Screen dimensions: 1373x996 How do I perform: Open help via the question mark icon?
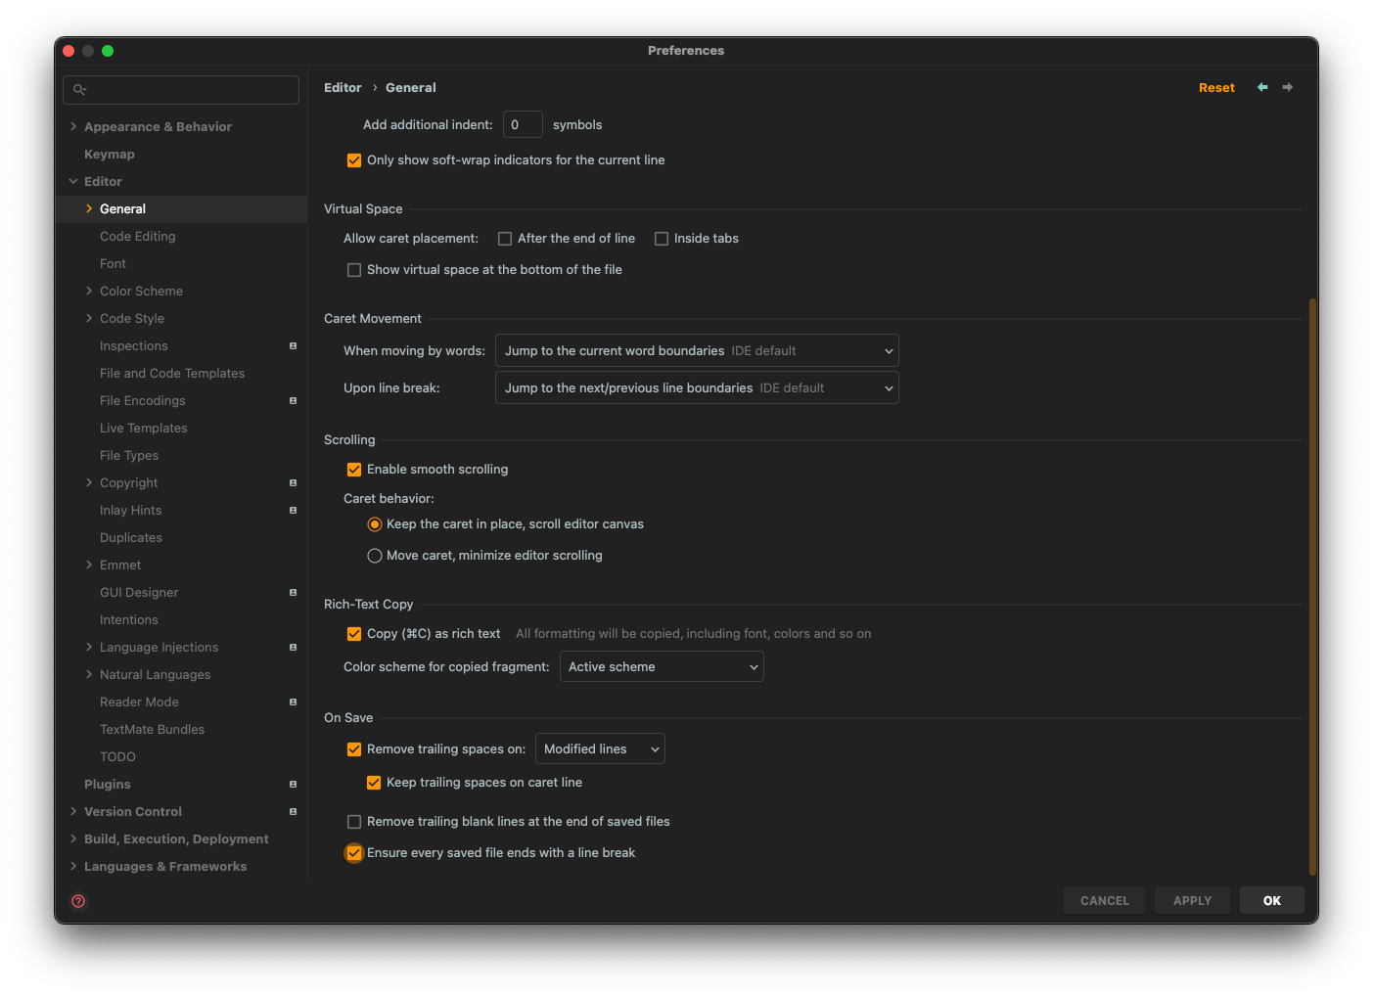(77, 900)
